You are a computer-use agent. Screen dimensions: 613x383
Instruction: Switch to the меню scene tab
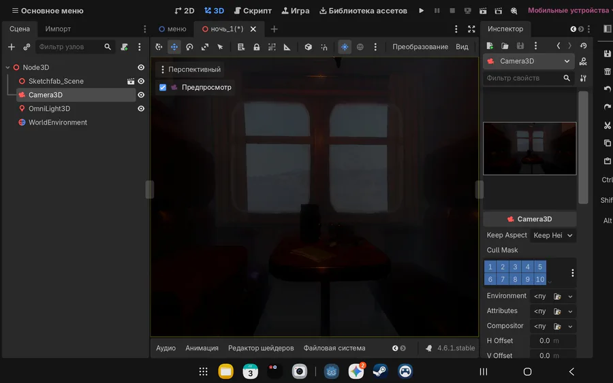click(x=172, y=29)
